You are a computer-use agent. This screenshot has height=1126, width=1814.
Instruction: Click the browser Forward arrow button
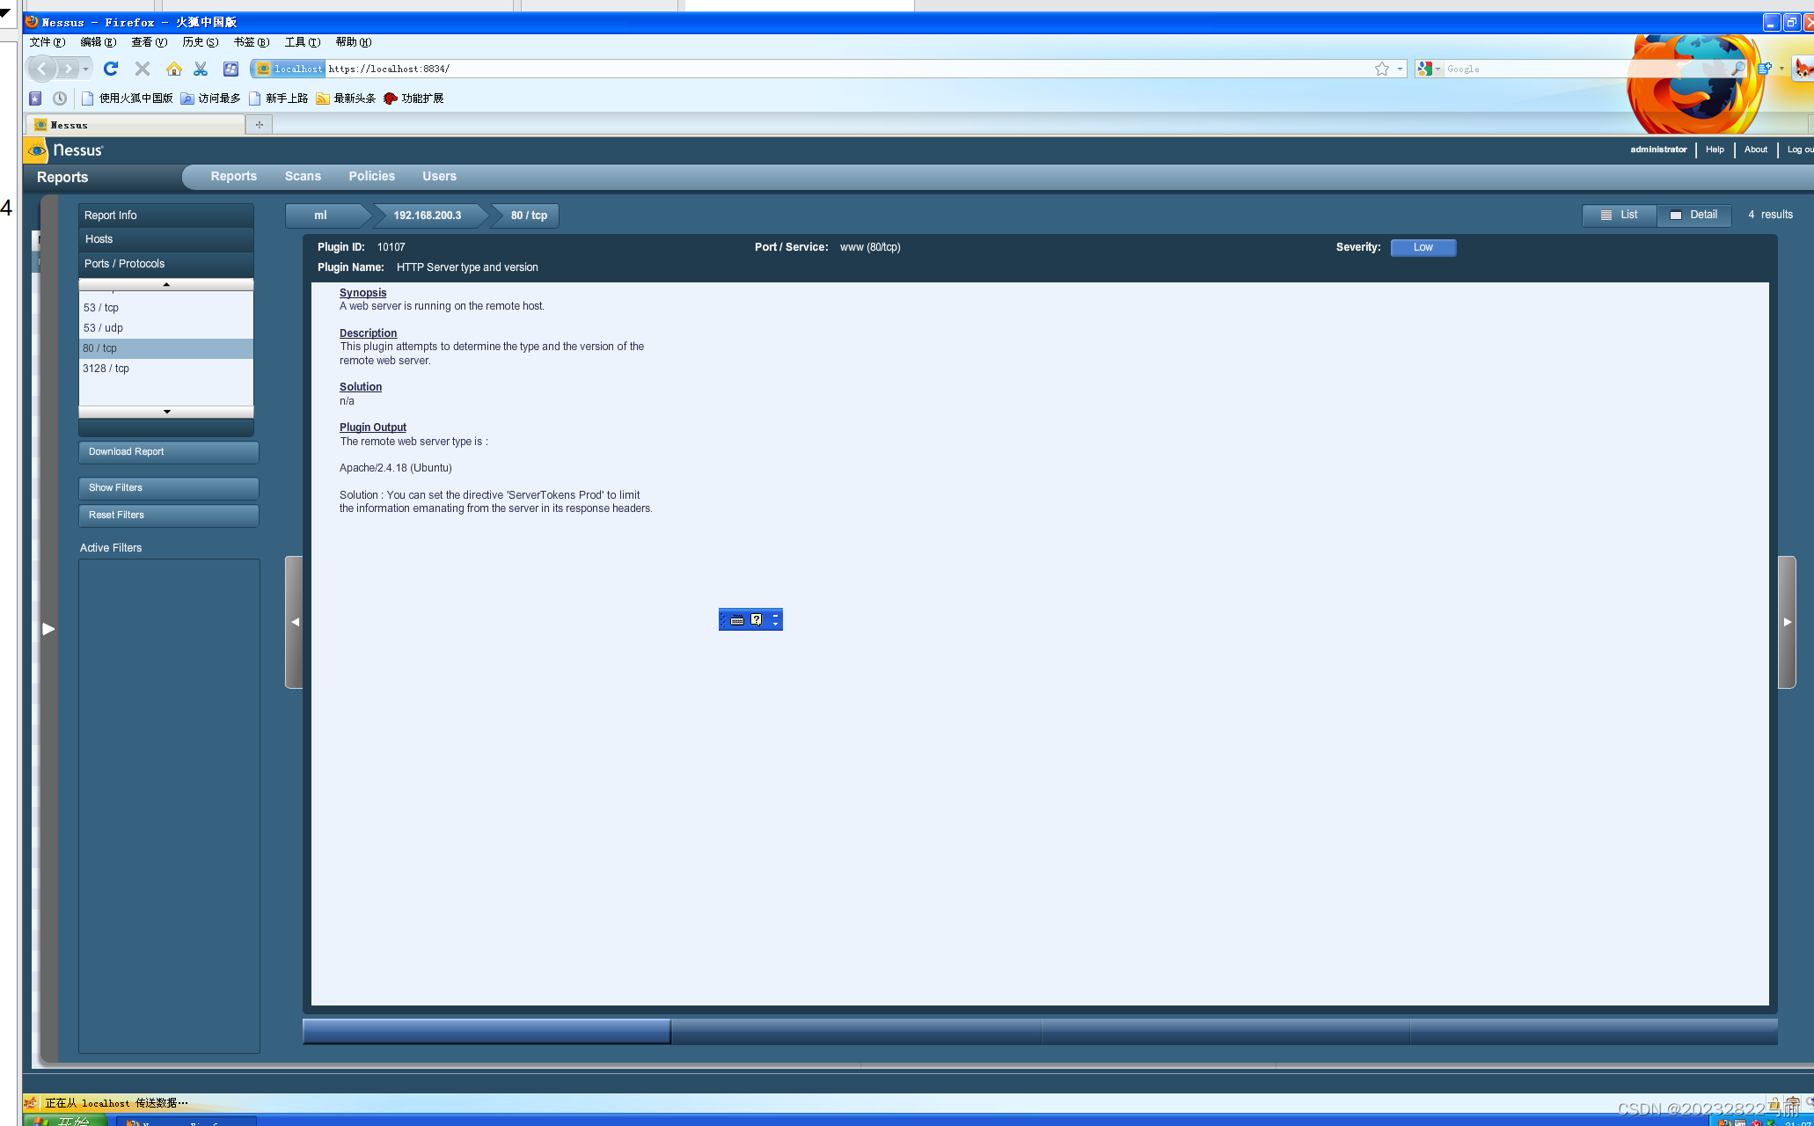pos(68,69)
